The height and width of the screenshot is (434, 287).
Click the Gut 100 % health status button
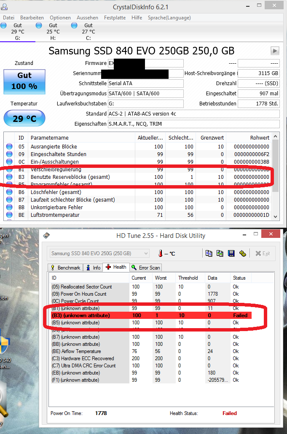[x=24, y=82]
